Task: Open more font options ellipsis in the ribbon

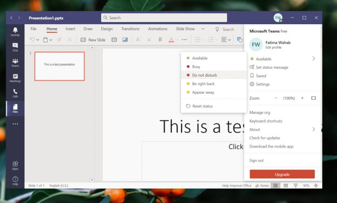Action: click(x=184, y=40)
